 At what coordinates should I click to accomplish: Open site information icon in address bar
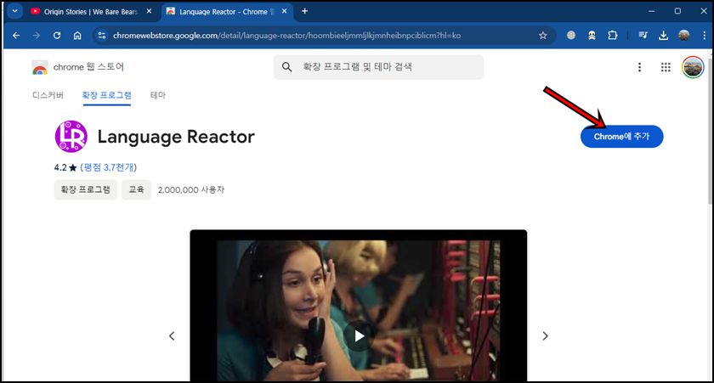[x=101, y=36]
